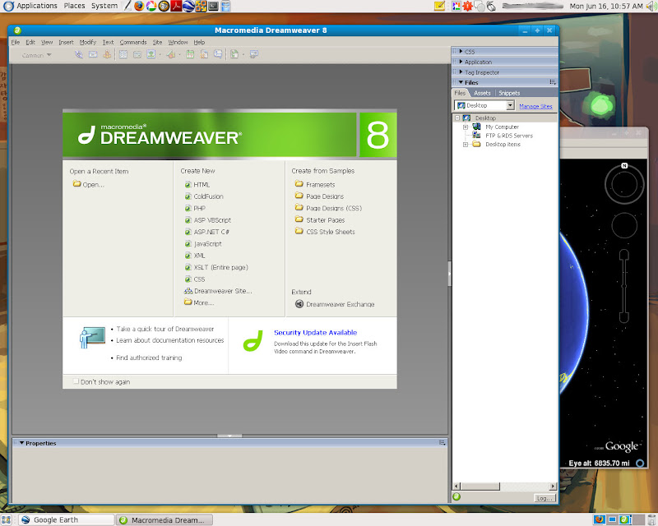Click the Templates toolbar icon

234,54
